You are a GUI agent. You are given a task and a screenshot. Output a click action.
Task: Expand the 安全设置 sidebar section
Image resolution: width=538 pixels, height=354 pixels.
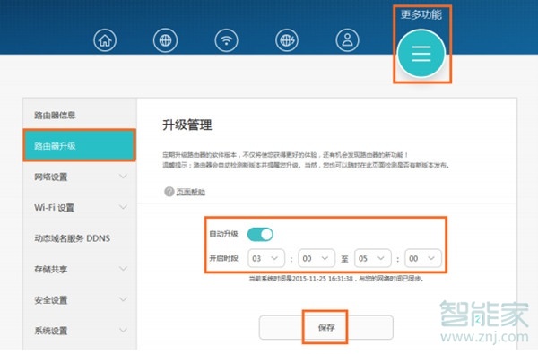[80, 300]
